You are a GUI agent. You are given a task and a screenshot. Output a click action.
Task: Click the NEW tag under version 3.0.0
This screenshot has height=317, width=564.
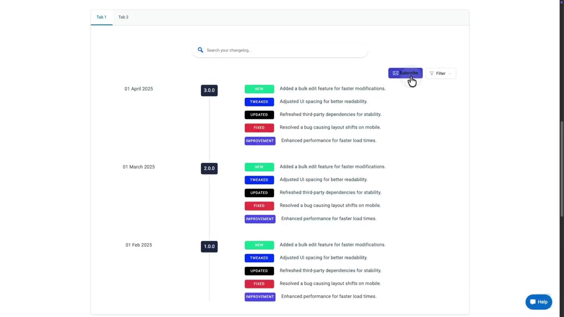click(x=259, y=89)
